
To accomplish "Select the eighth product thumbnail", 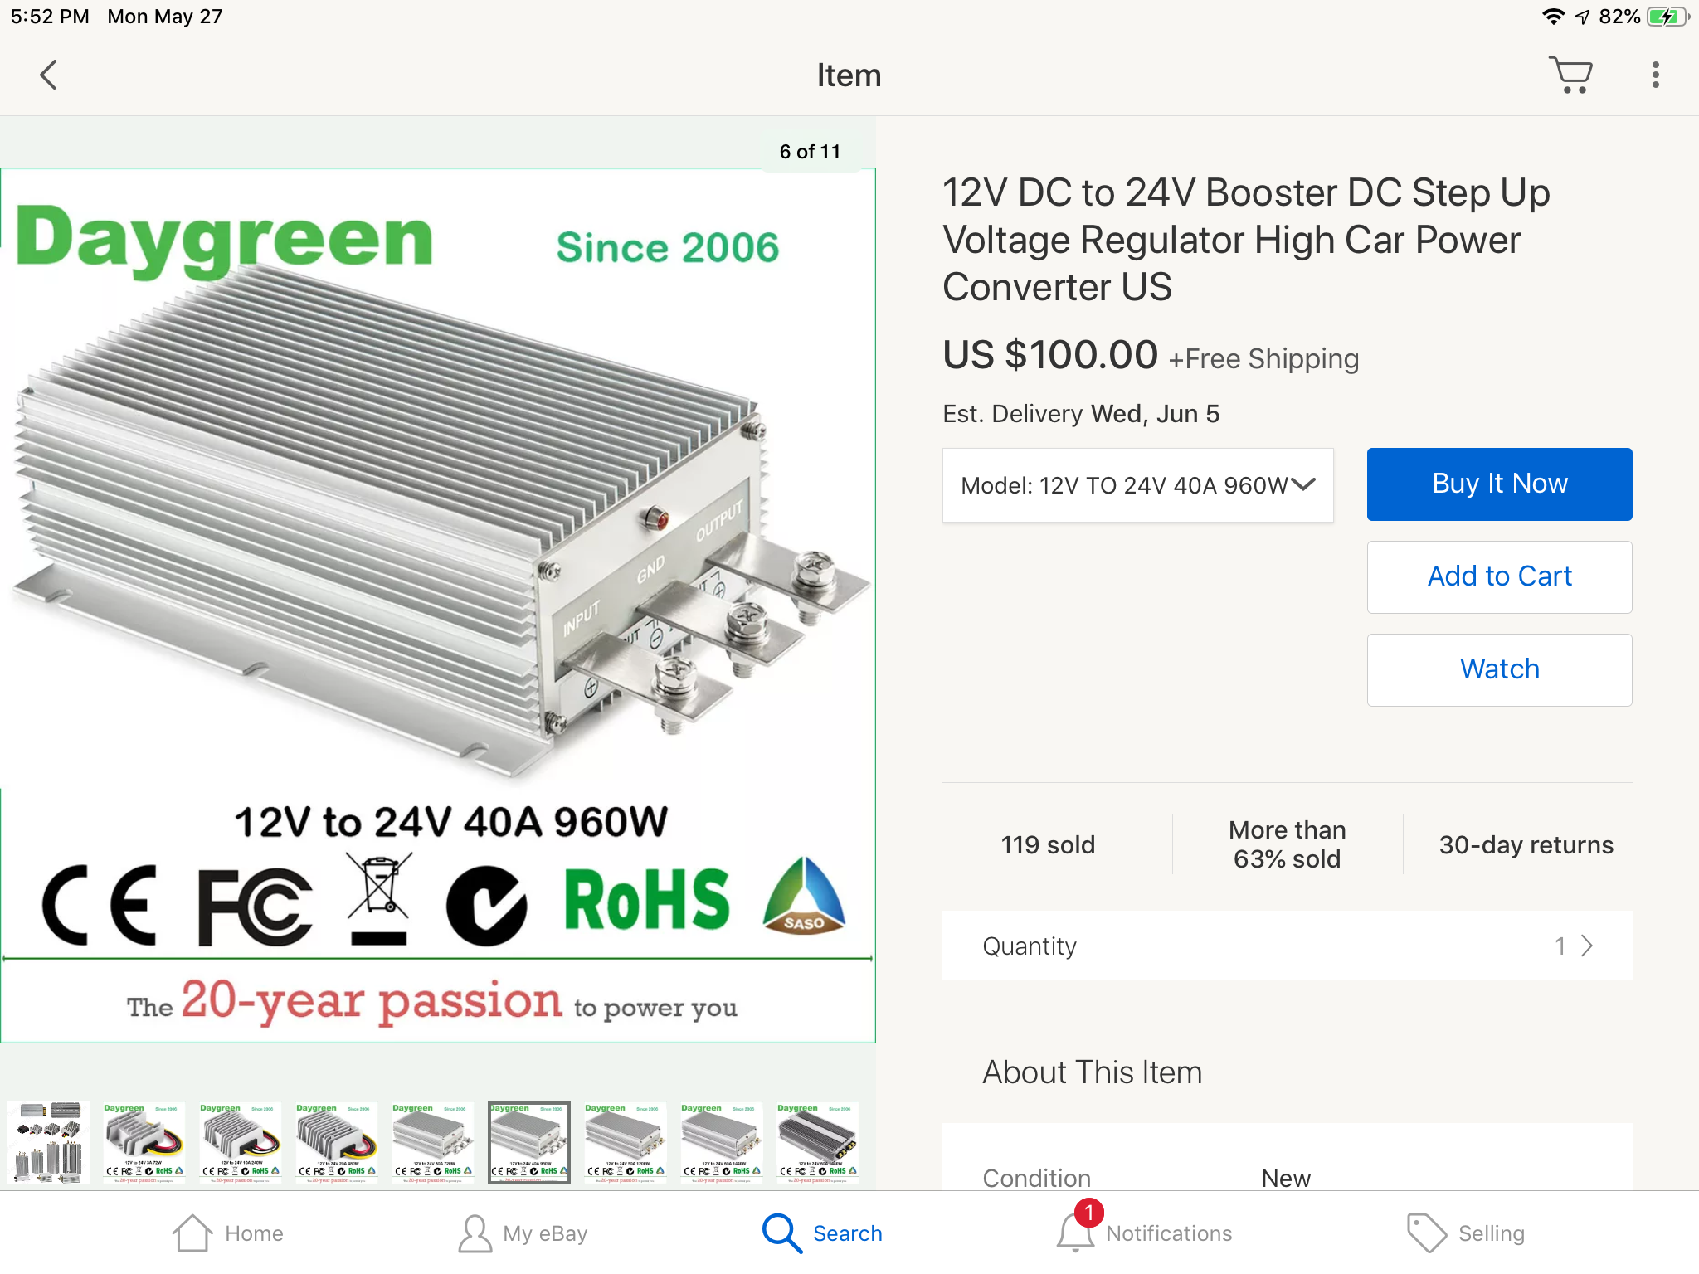I will (x=722, y=1142).
